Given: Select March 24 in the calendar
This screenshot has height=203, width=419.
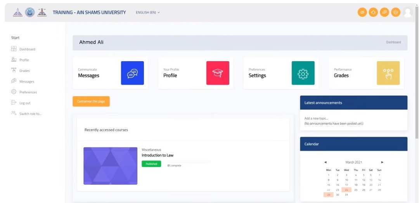Looking at the screenshot, I should point(346,190).
